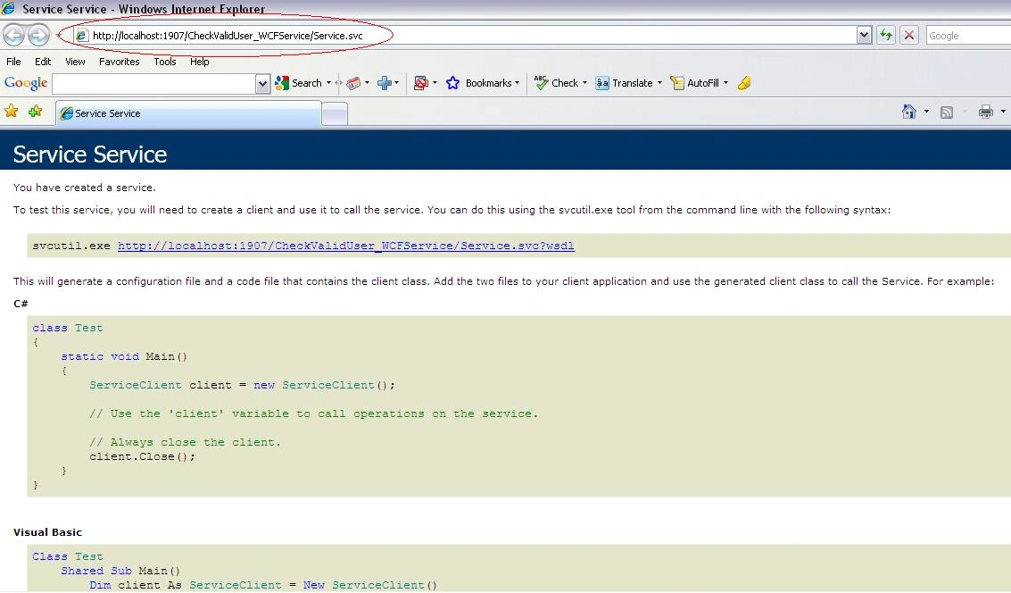Click the 'static void Main()' code line

[124, 356]
